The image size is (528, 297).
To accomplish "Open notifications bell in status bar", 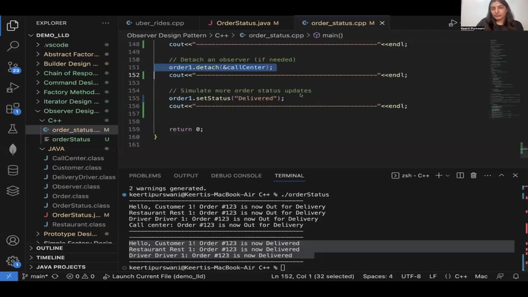I will point(516,276).
